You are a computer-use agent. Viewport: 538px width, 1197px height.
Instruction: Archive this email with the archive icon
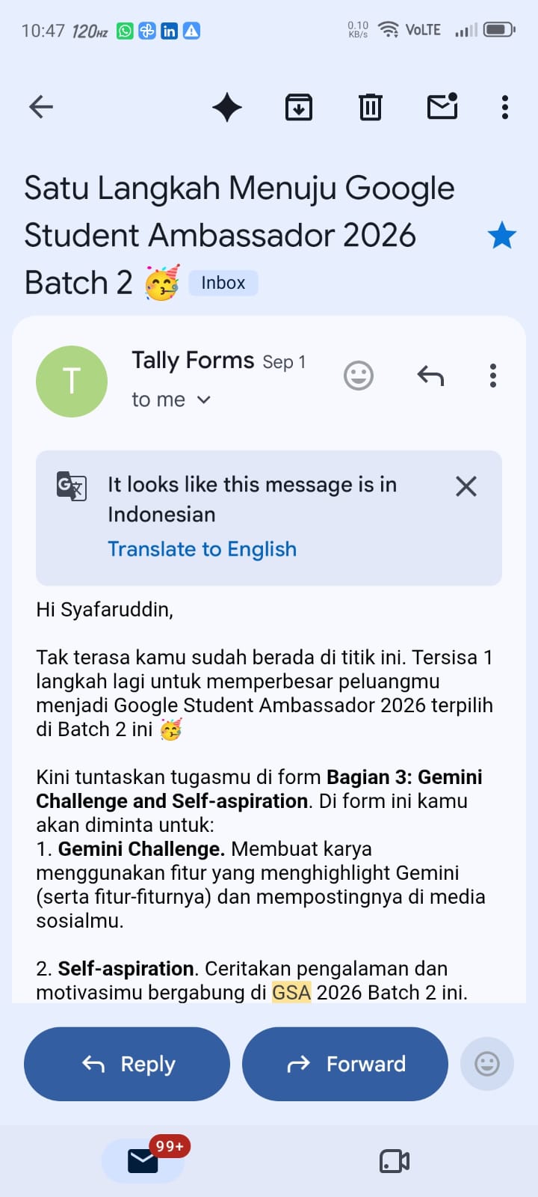pyautogui.click(x=299, y=107)
